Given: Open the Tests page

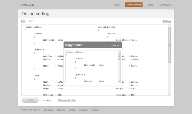Looking at the screenshot, I should [150, 5].
